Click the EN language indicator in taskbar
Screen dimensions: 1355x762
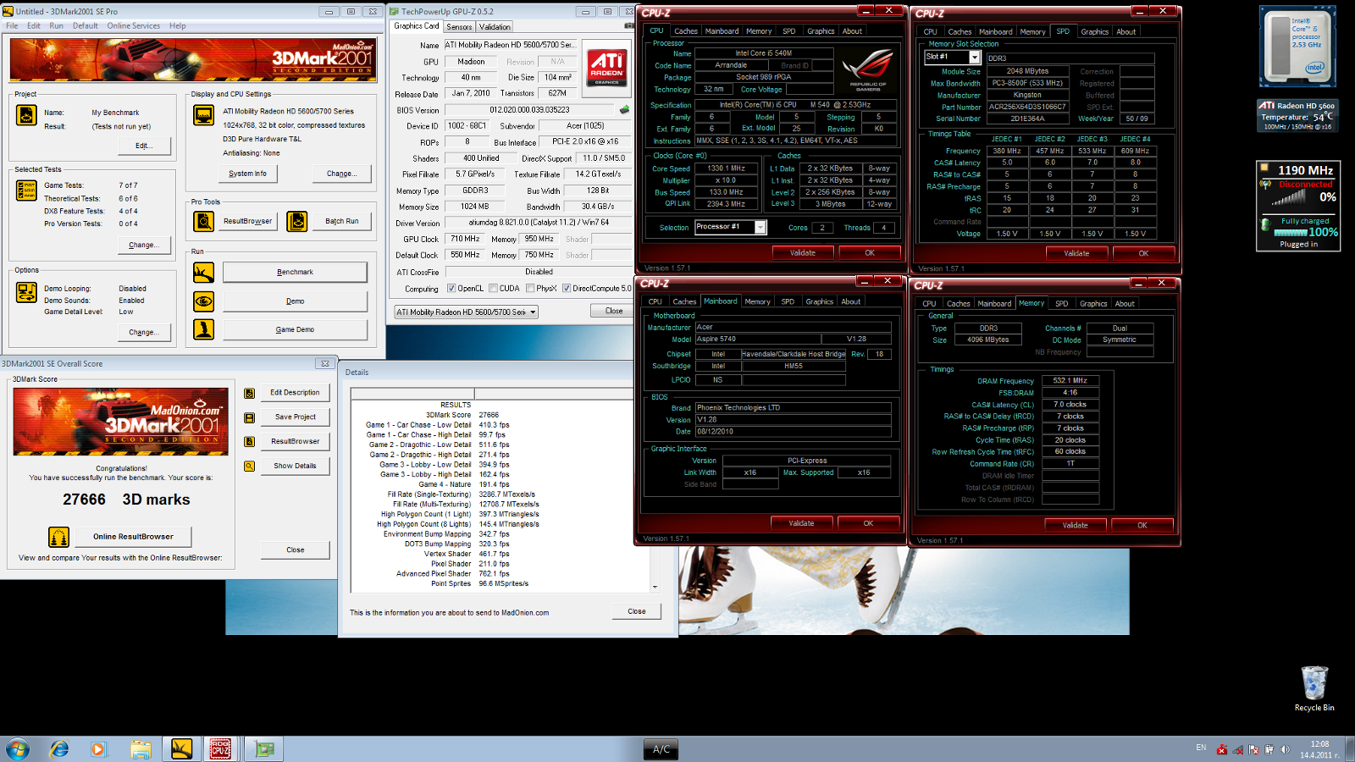click(x=1201, y=748)
